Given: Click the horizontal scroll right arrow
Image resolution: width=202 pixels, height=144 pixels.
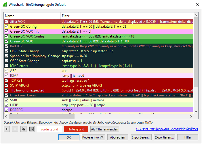Looking at the screenshot, I should point(191,116).
